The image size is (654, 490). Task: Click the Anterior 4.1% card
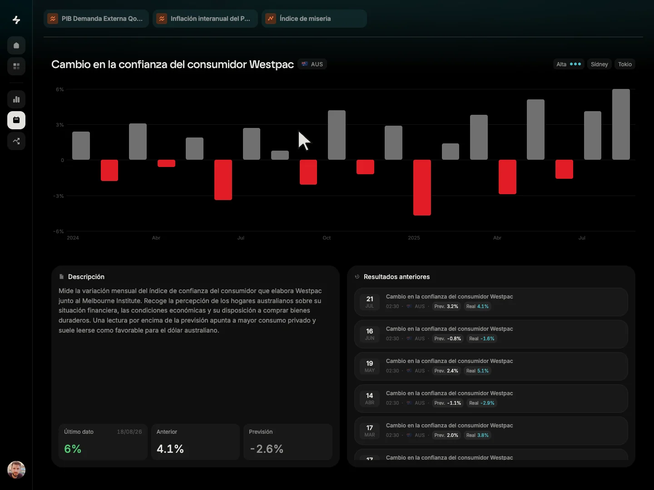(x=195, y=442)
